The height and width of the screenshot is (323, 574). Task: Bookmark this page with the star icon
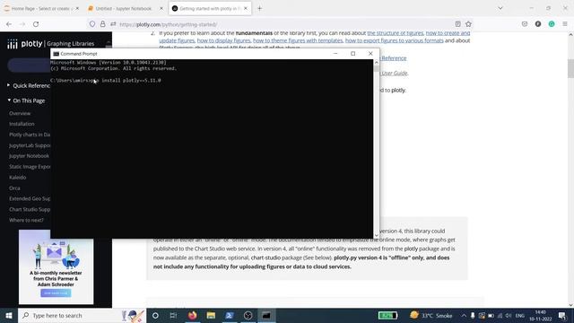click(468, 24)
